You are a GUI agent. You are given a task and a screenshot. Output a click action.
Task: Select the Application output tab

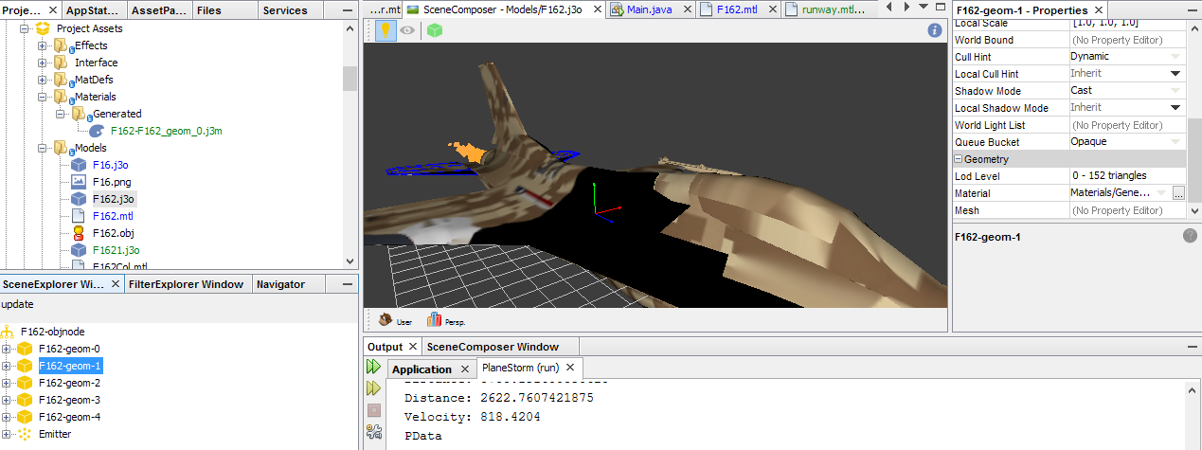point(422,369)
